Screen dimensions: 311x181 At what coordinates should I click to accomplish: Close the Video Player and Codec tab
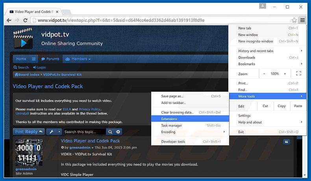click(x=57, y=12)
